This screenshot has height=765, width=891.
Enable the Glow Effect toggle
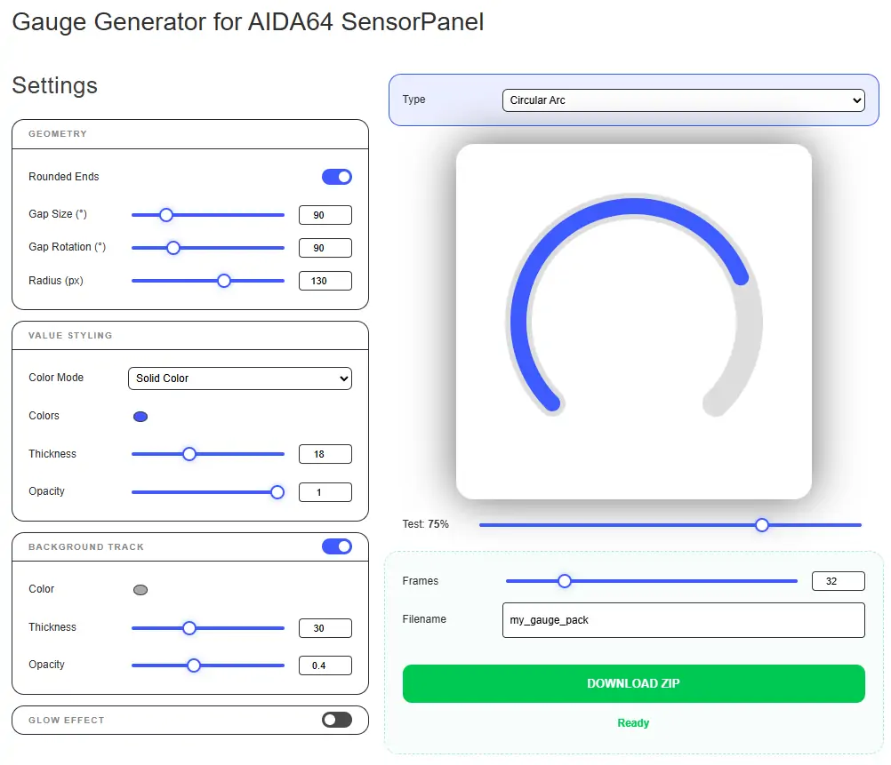[336, 720]
